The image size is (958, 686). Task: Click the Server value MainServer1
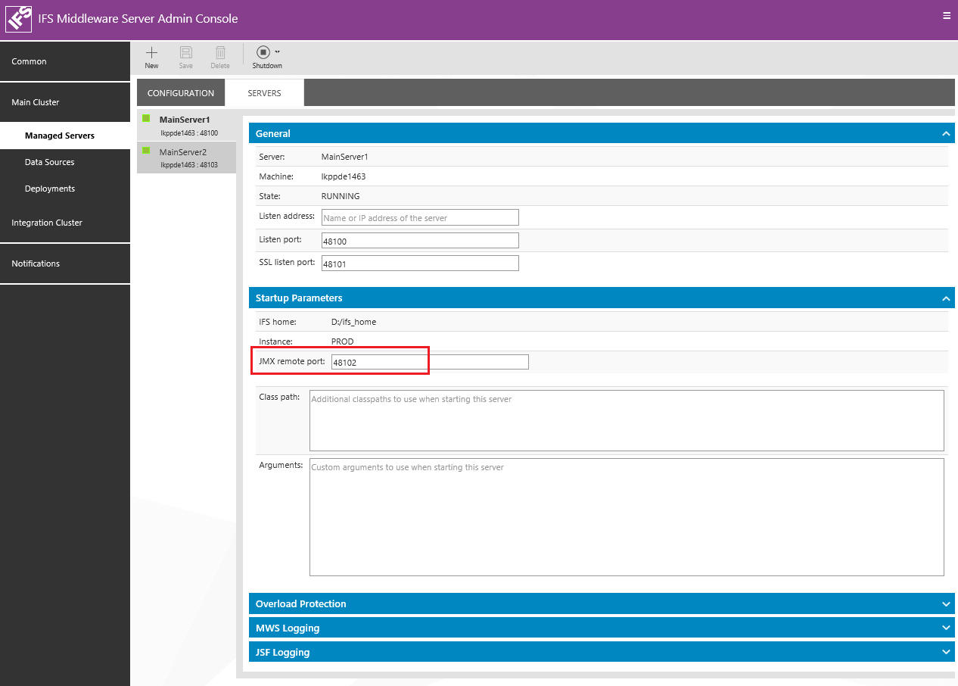344,157
